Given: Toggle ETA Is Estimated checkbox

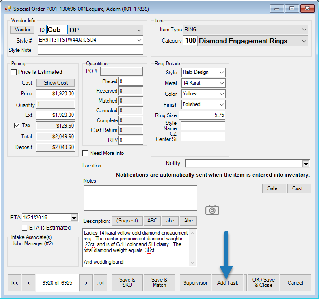Looking at the screenshot, I should click(25, 227).
